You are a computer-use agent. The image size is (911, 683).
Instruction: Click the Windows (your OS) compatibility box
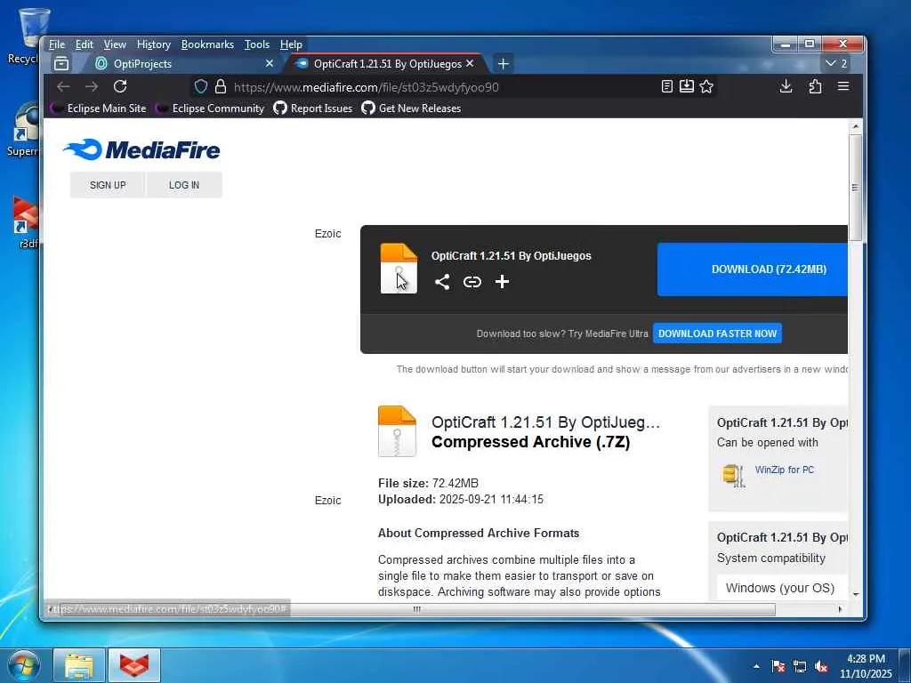coord(782,588)
